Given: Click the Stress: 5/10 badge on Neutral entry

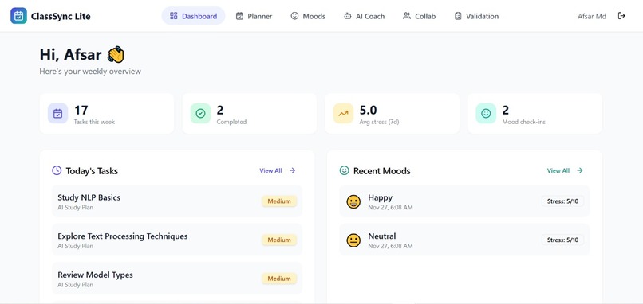Looking at the screenshot, I should (x=562, y=240).
